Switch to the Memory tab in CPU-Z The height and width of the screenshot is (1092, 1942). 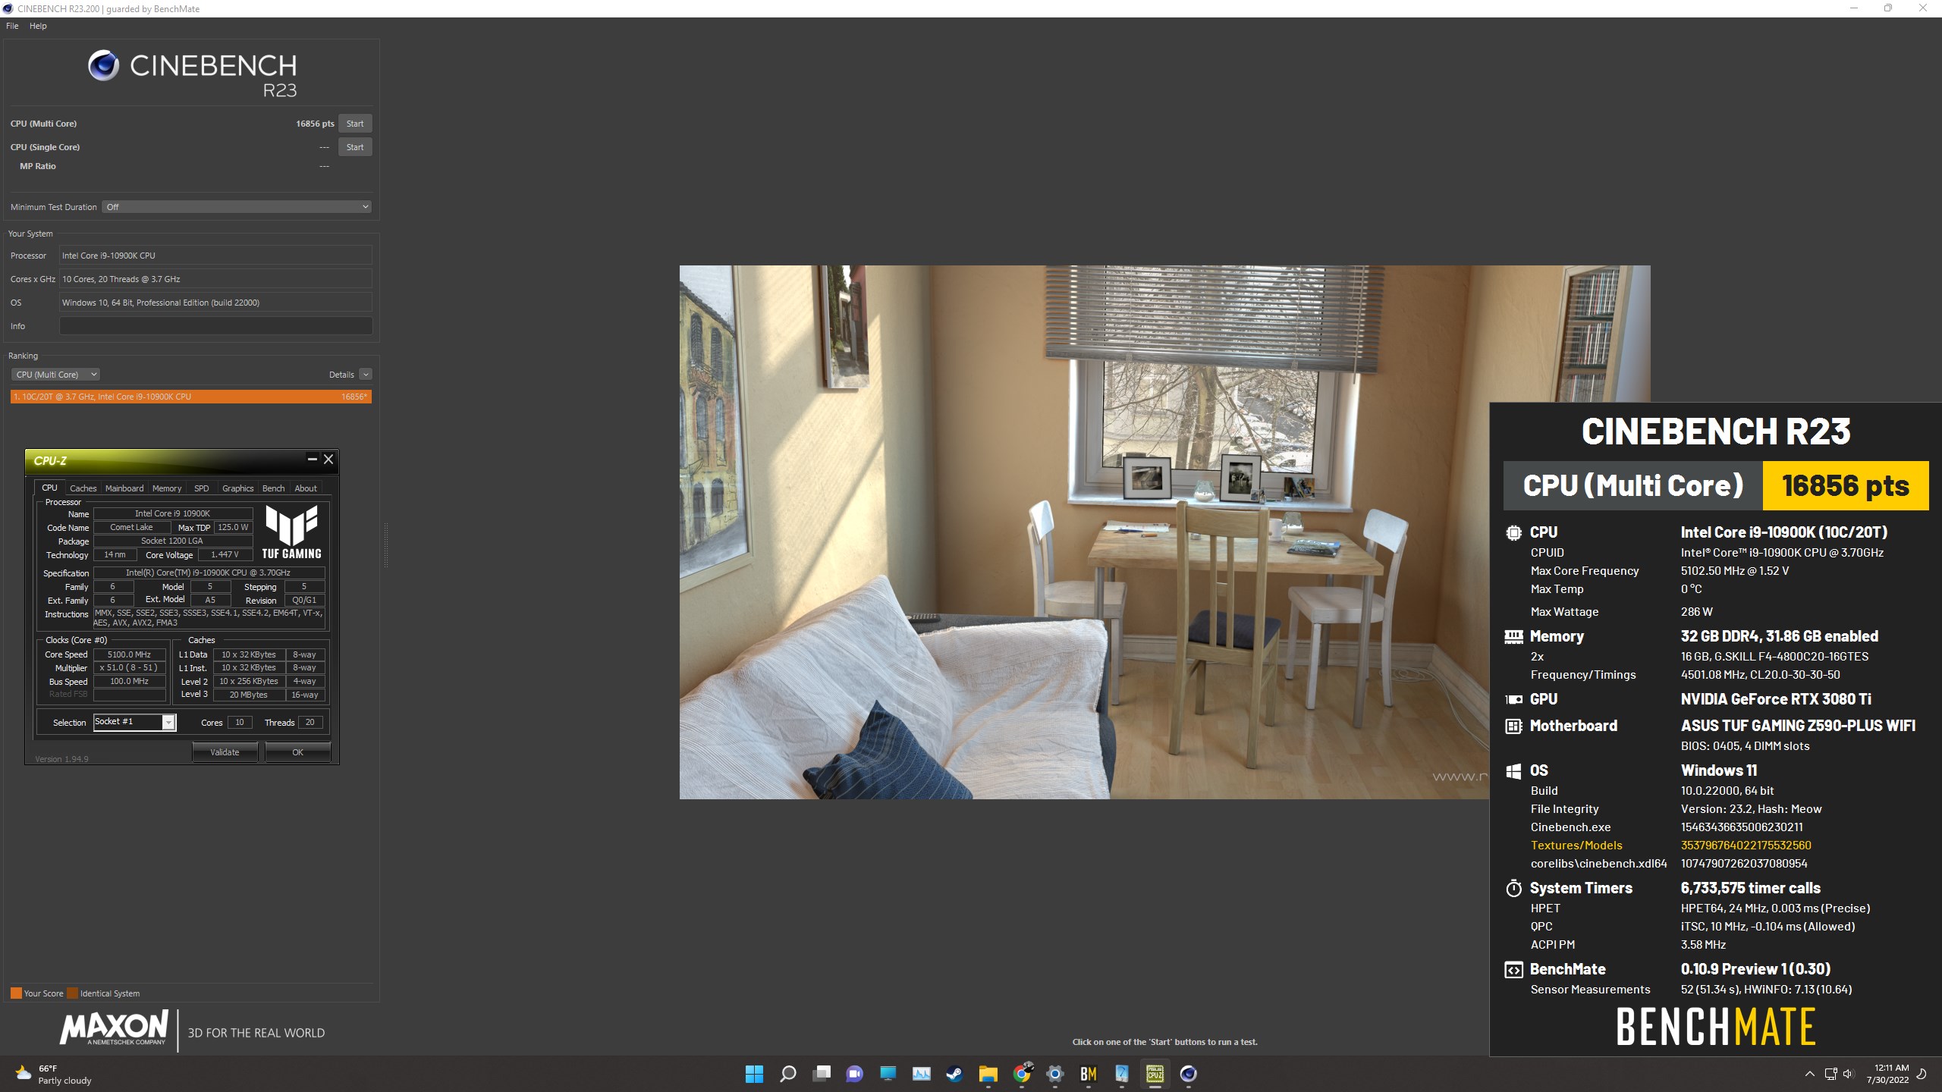point(167,488)
